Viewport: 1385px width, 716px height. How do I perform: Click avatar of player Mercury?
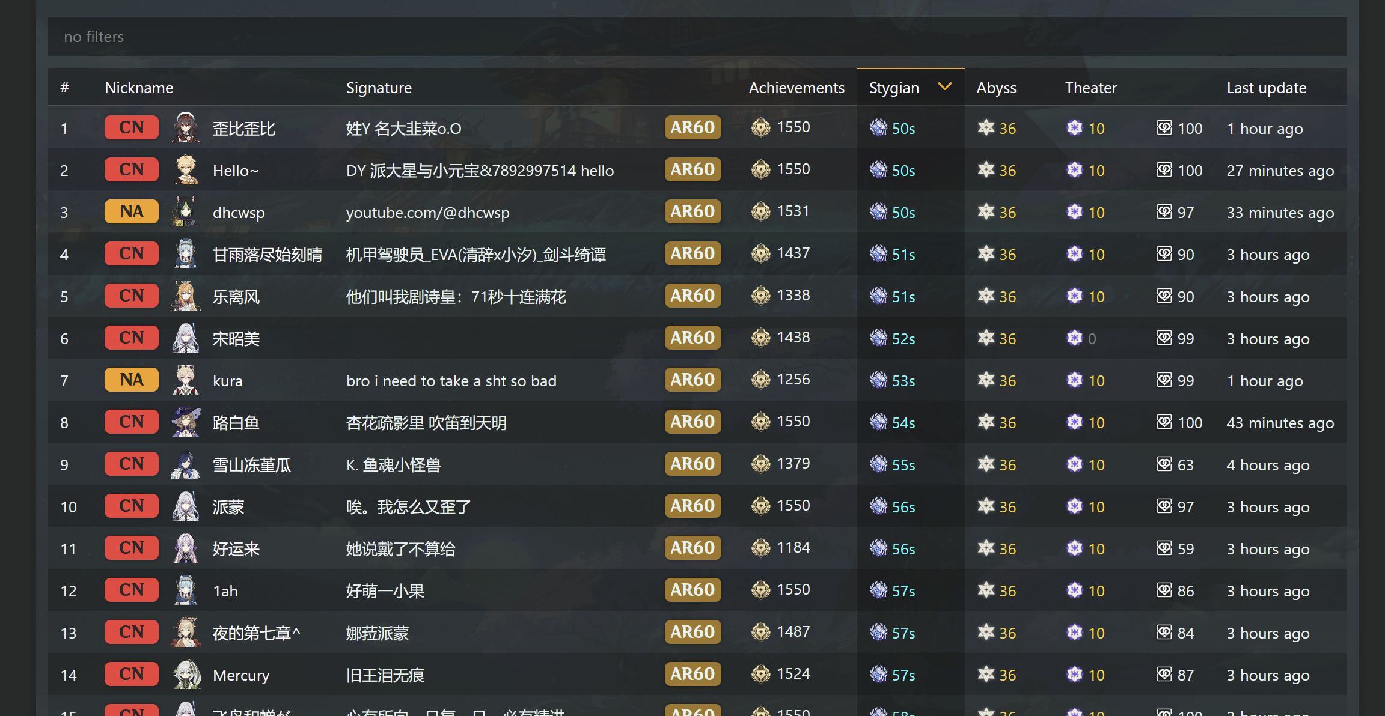click(186, 674)
